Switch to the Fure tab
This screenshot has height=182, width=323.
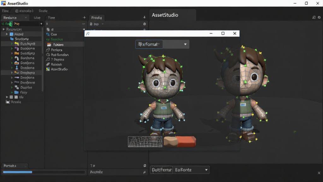tap(51, 18)
